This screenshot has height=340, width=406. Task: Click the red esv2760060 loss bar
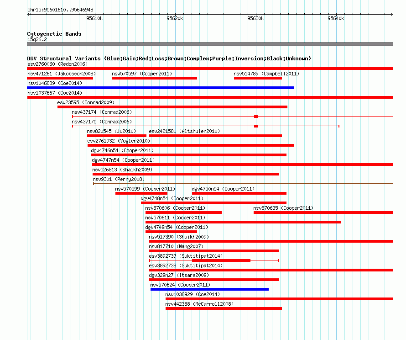point(210,69)
